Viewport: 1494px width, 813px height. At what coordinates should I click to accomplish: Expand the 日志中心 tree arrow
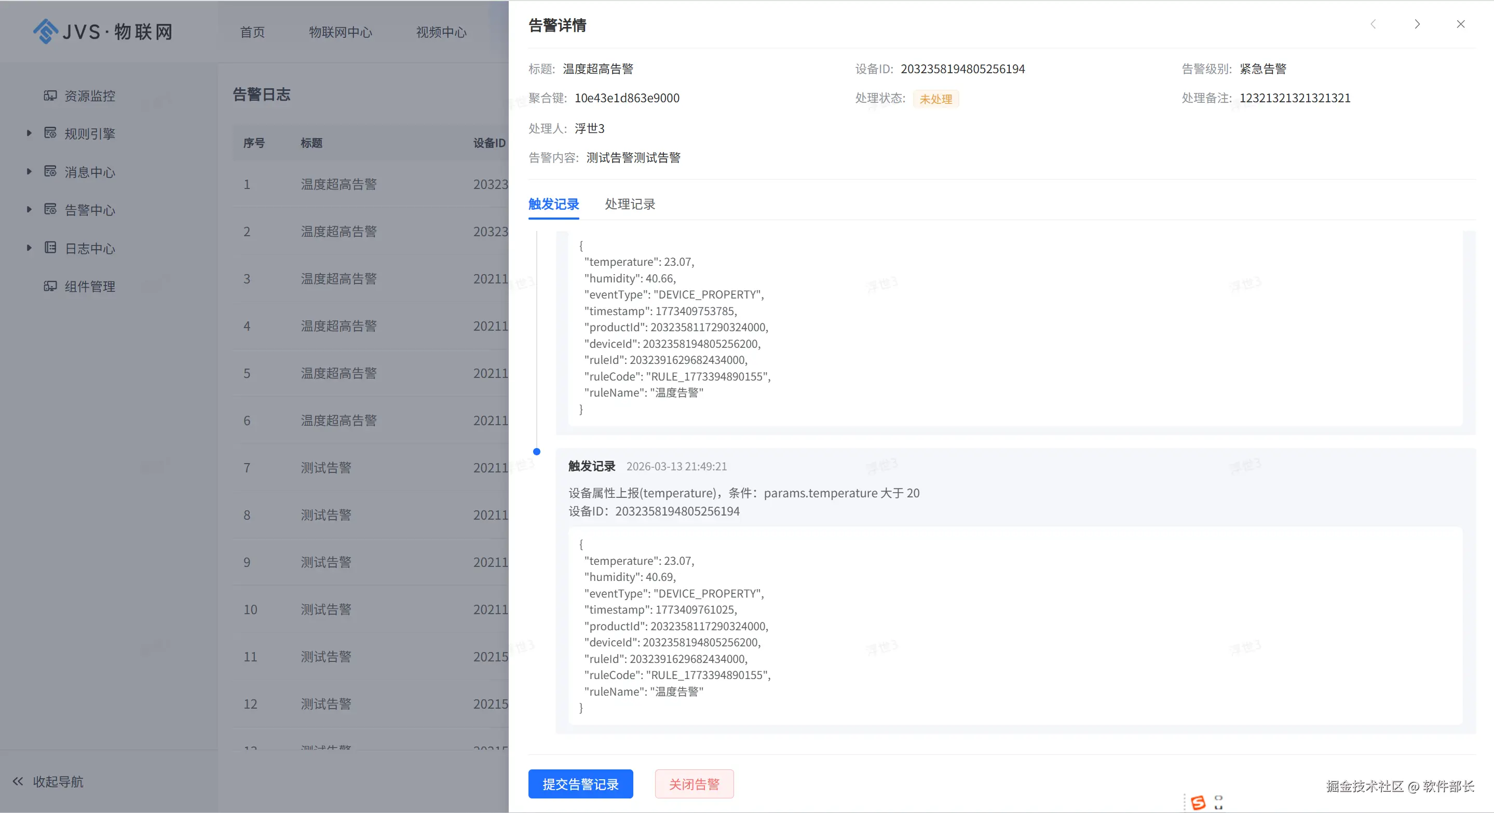29,248
